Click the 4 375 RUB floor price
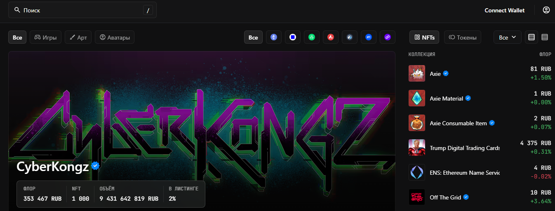The width and height of the screenshot is (555, 211). pyautogui.click(x=536, y=143)
